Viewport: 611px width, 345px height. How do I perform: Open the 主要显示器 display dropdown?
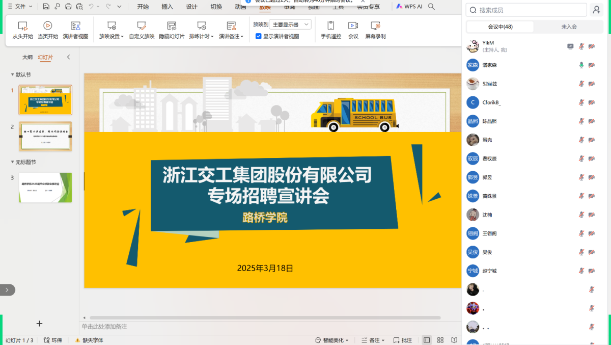(x=290, y=24)
